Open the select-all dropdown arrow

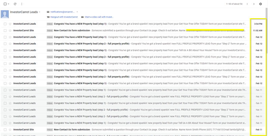(8, 4)
